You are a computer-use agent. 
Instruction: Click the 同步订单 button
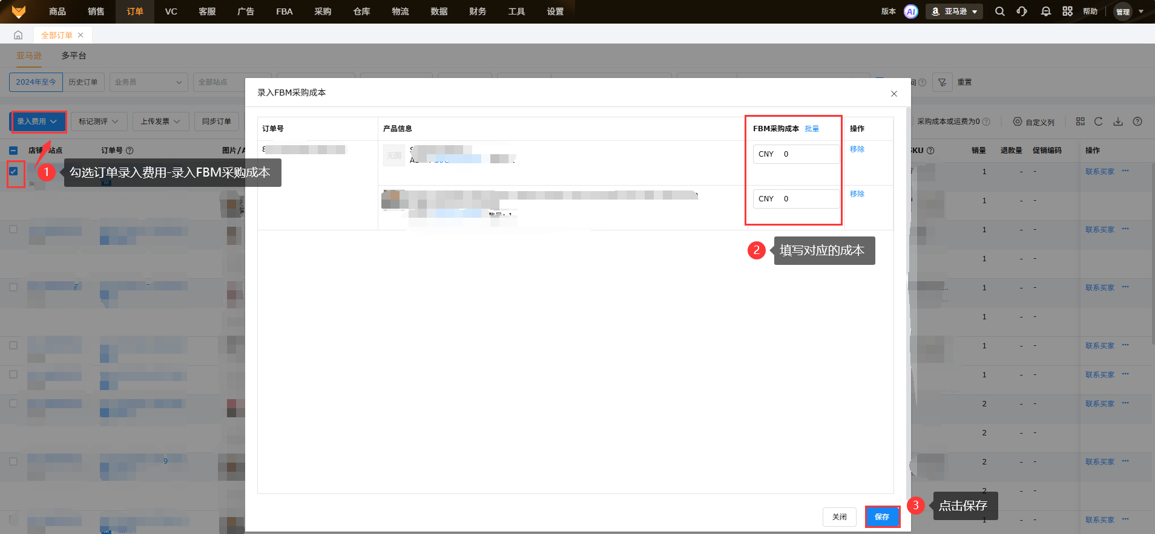217,122
